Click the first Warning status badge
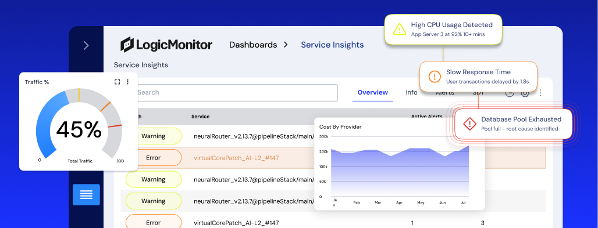The width and height of the screenshot is (598, 228). click(x=154, y=136)
